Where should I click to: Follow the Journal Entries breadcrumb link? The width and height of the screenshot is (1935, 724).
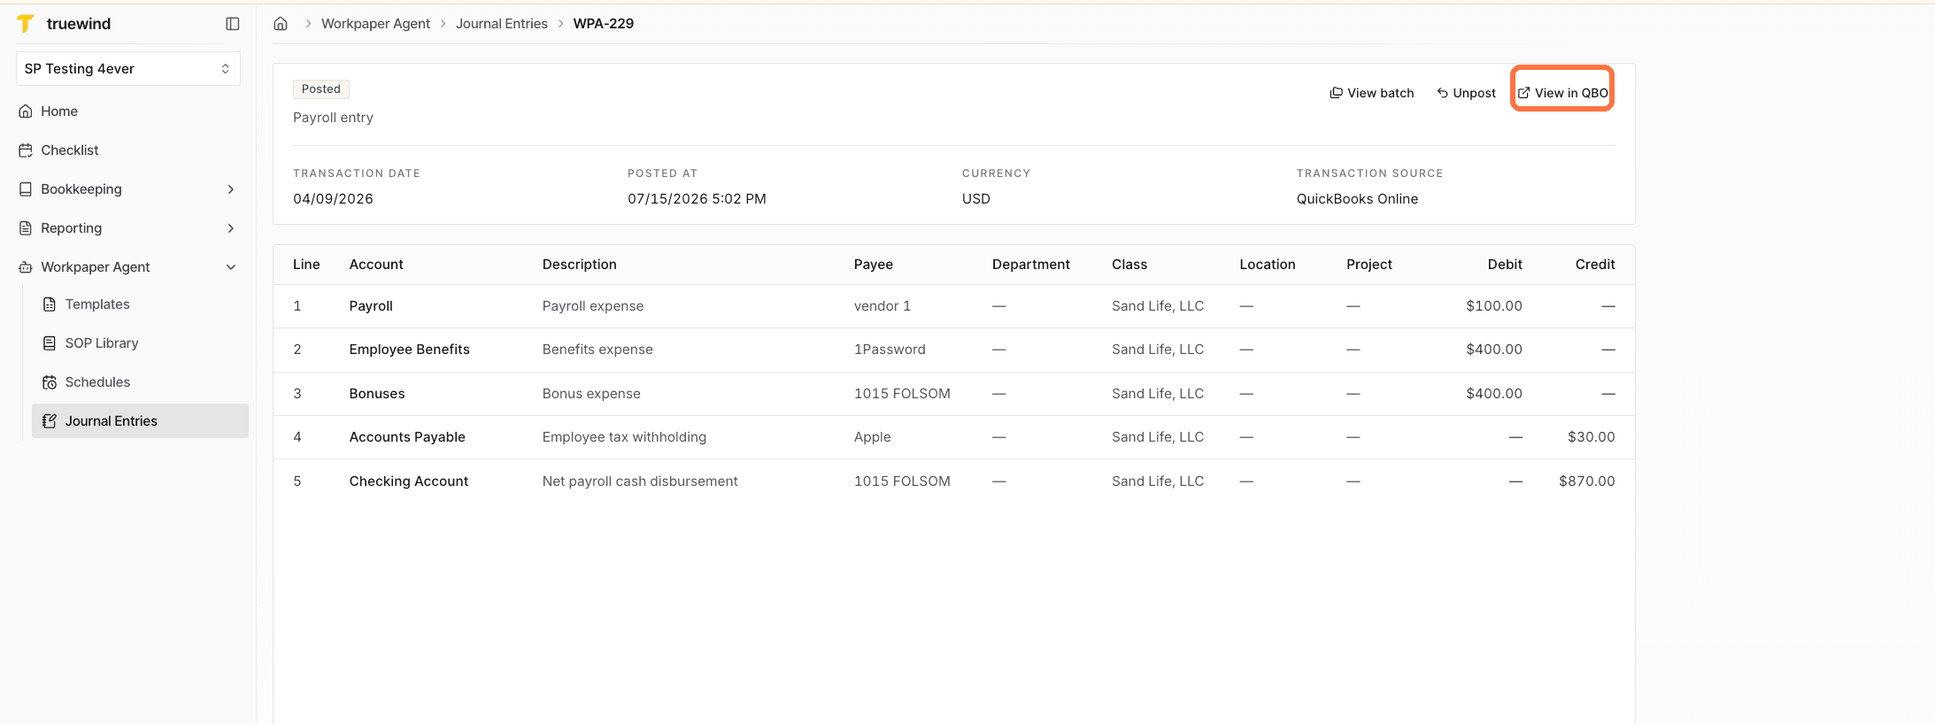tap(502, 24)
